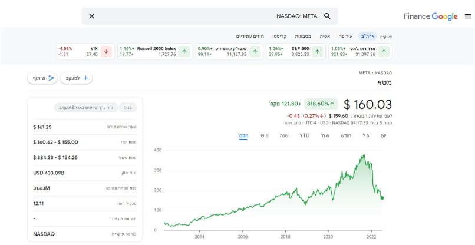Viewport: 475px width, 245px height.
Task: Click the plus icon in למעקב button
Action: point(85,78)
